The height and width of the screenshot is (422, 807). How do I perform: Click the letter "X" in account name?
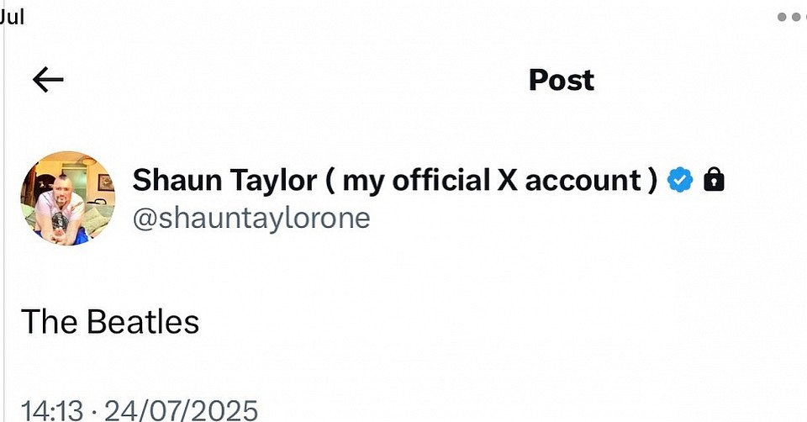tap(508, 179)
